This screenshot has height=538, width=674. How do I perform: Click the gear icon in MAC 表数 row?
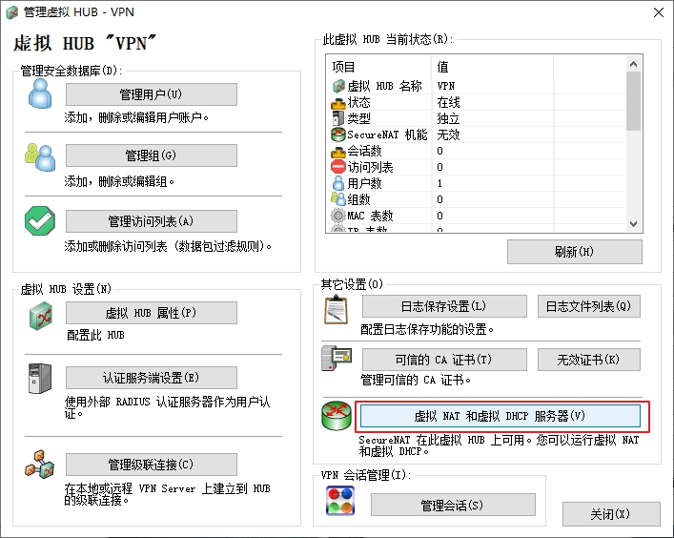[338, 216]
